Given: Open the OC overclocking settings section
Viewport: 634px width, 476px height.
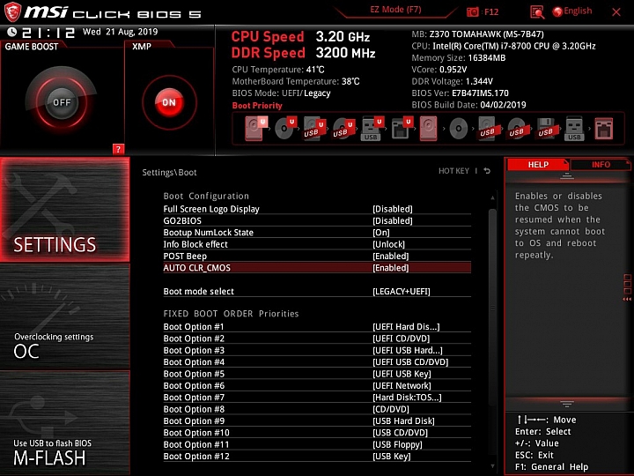Looking at the screenshot, I should pos(64,316).
